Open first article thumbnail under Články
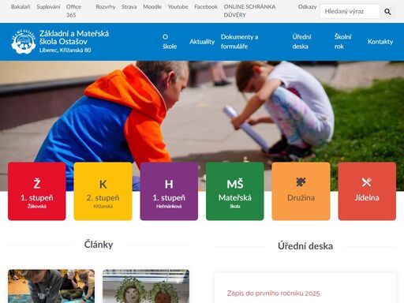Viewport: 404px width, 303px height. click(x=51, y=286)
